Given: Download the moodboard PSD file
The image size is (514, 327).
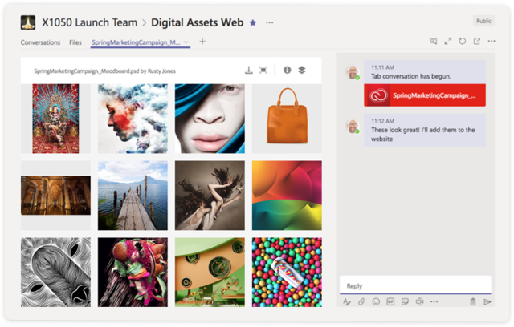Looking at the screenshot, I should pyautogui.click(x=249, y=70).
